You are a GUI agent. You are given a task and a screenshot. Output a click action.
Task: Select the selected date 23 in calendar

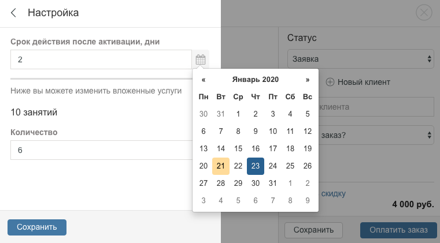pyautogui.click(x=256, y=166)
